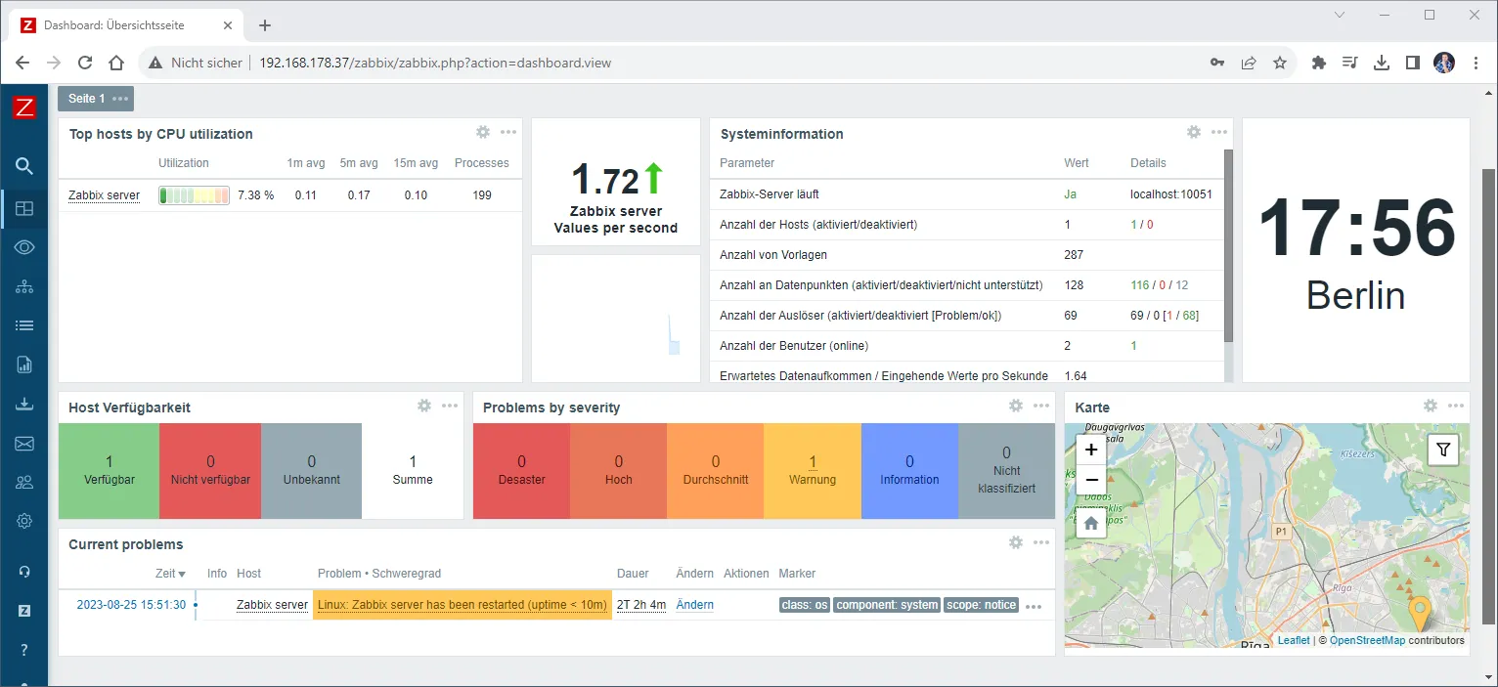Click the map home button

click(x=1091, y=523)
